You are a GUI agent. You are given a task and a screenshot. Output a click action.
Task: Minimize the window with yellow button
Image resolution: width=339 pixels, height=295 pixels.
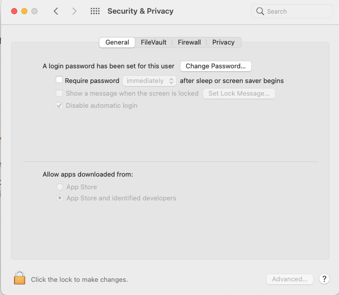click(24, 11)
